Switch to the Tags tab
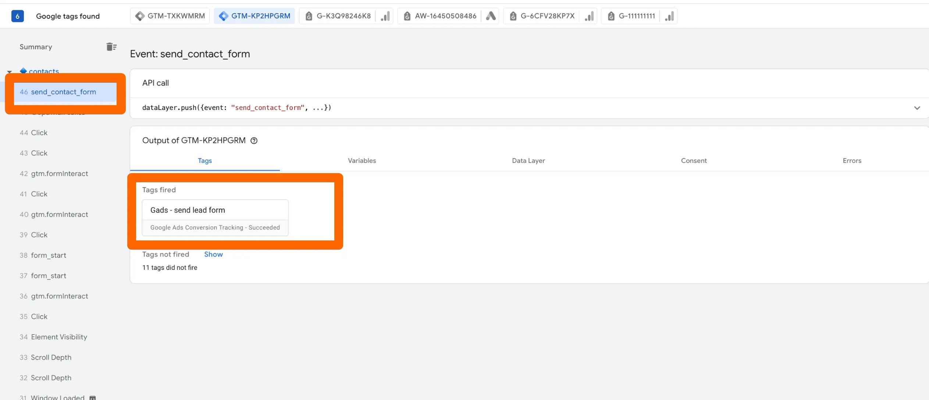This screenshot has width=929, height=400. 205,161
